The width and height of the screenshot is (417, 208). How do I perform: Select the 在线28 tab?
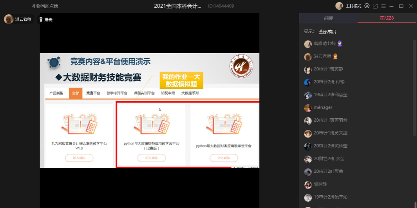click(387, 18)
